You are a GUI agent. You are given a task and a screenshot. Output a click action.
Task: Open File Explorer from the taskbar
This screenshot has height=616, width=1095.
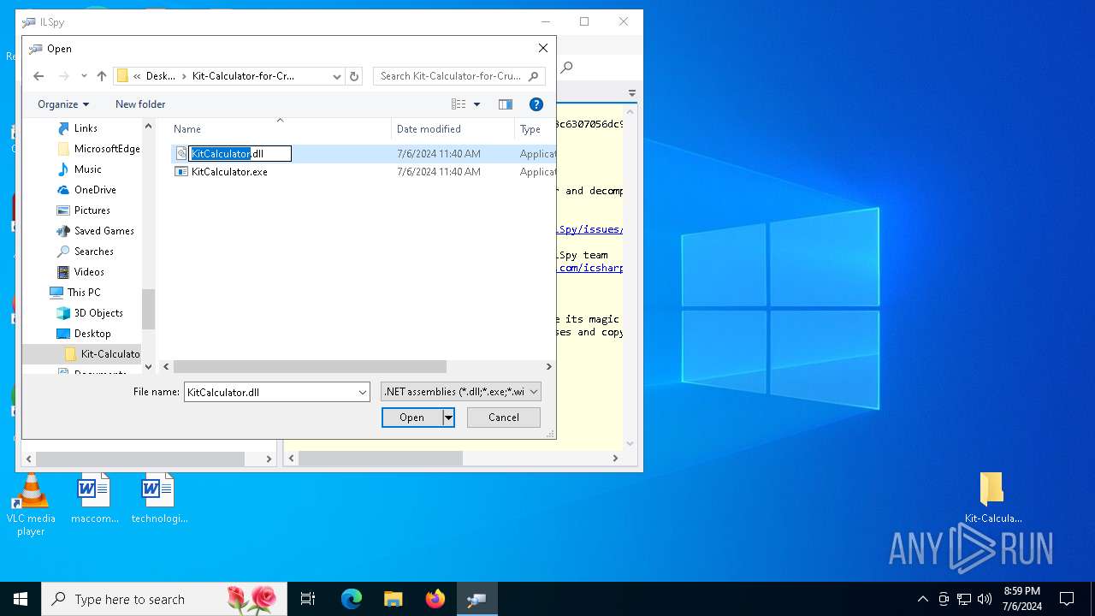click(393, 599)
